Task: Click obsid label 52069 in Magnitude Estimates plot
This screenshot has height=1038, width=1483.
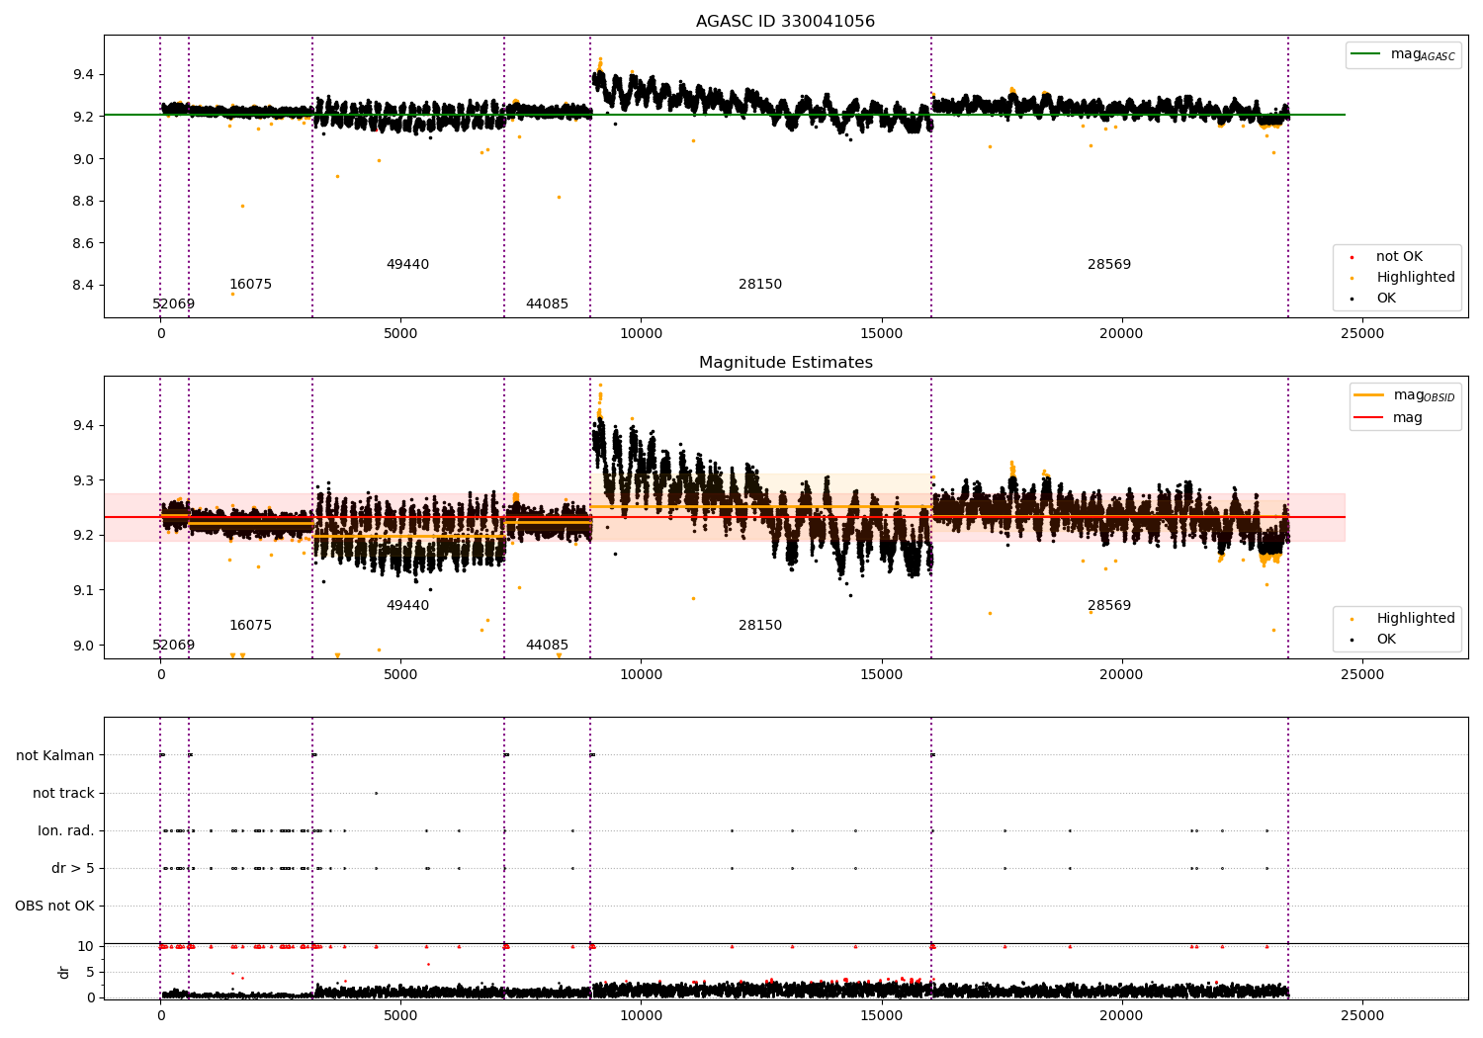Action: pos(174,646)
